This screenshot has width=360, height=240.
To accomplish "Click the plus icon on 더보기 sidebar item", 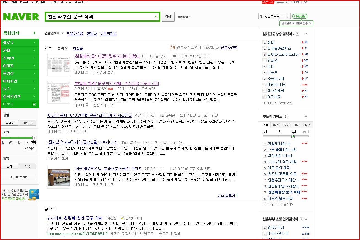I will [x=34, y=104].
